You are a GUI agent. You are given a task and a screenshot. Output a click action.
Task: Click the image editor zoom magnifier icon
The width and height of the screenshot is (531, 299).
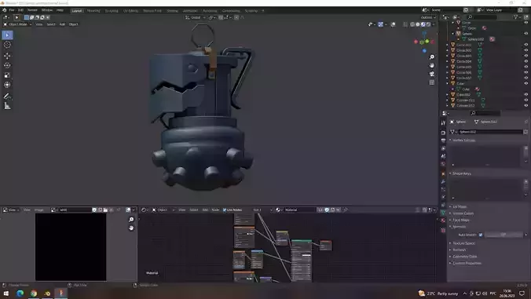(131, 220)
